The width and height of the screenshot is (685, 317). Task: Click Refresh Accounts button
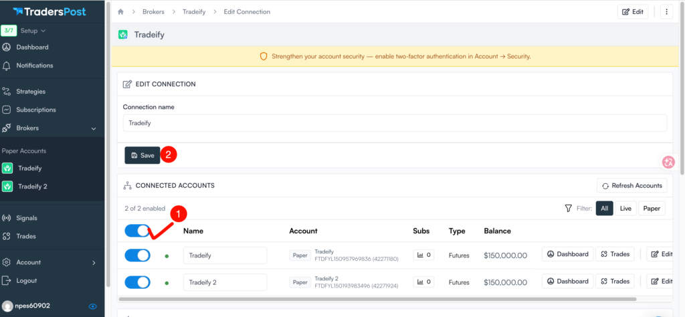coord(631,186)
